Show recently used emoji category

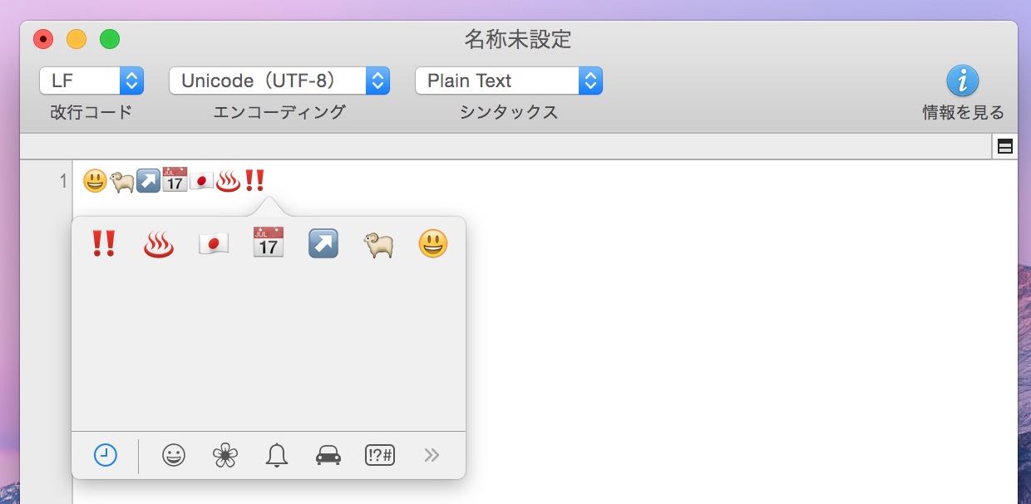106,455
